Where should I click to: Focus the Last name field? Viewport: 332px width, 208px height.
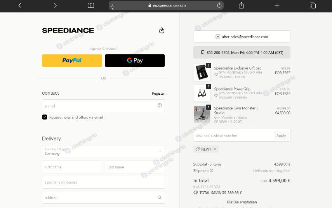(x=135, y=167)
